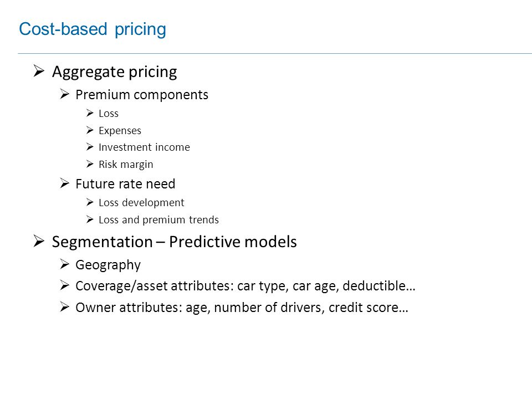Click the Owner attributes line of text

pyautogui.click(x=242, y=308)
